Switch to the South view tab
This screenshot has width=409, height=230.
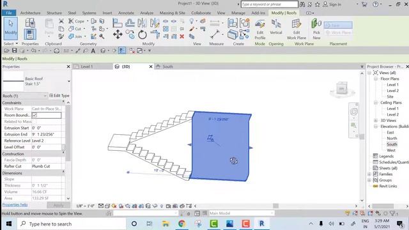click(x=167, y=66)
